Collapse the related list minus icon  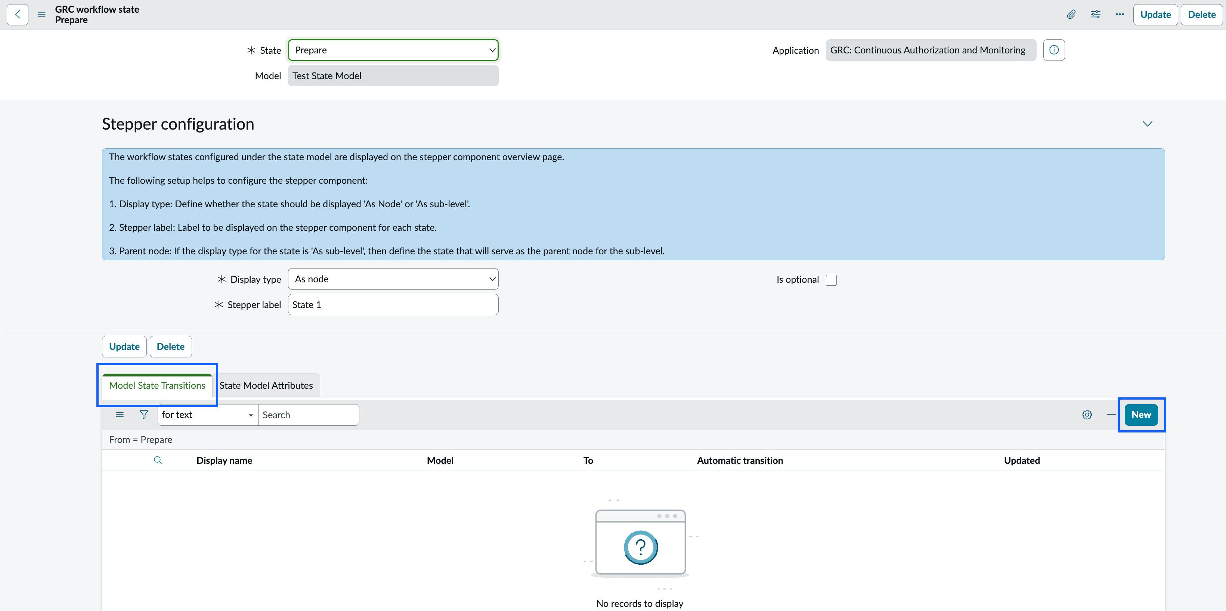(1111, 415)
